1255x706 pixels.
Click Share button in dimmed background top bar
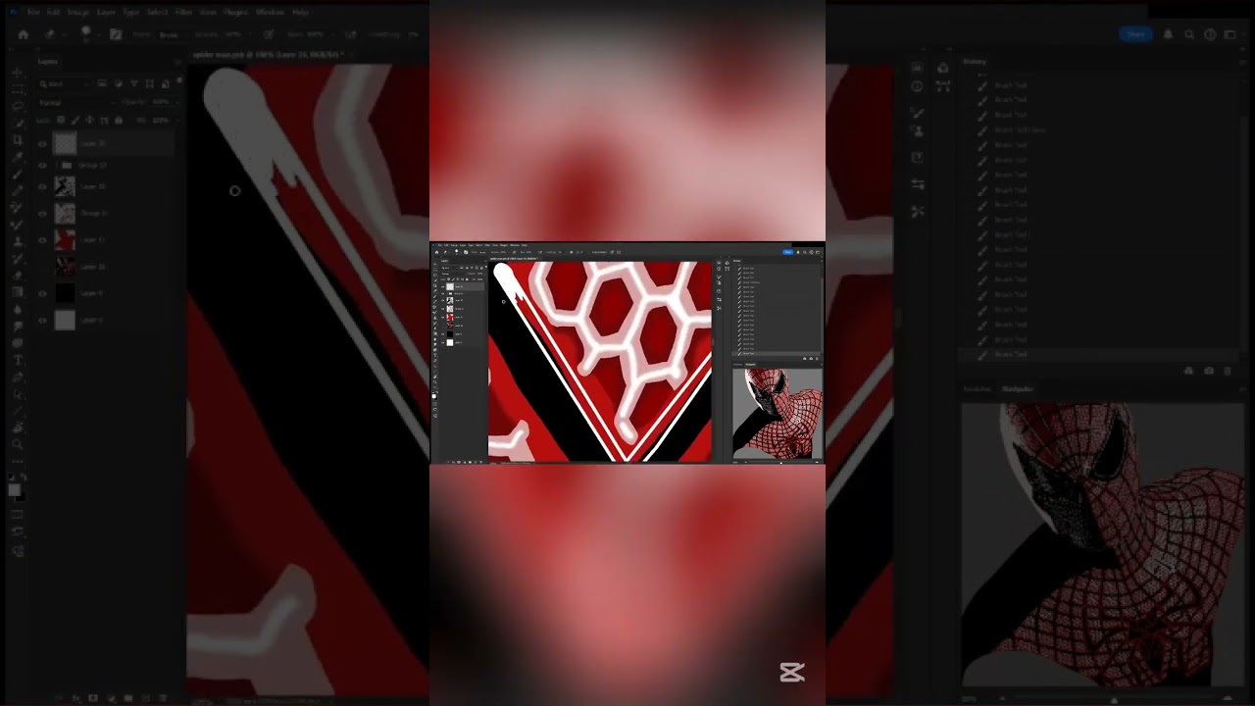tap(1135, 34)
